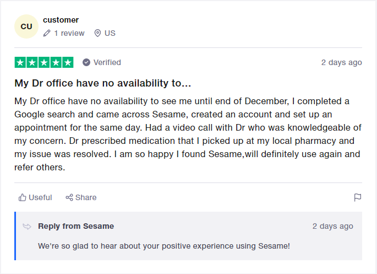Click the location pin icon
The height and width of the screenshot is (274, 377).
click(97, 33)
